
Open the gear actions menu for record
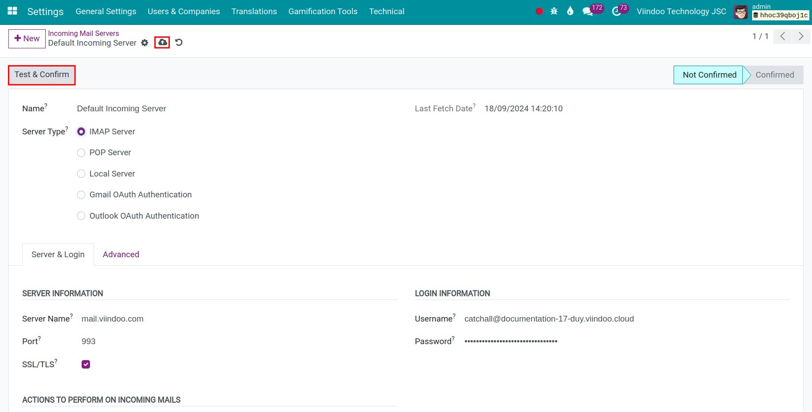point(145,43)
